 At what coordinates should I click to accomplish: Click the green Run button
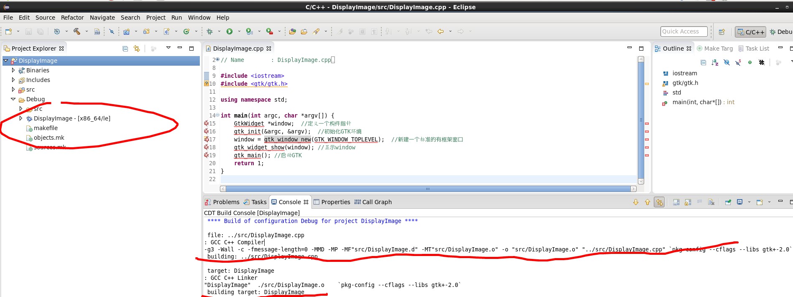[x=229, y=31]
